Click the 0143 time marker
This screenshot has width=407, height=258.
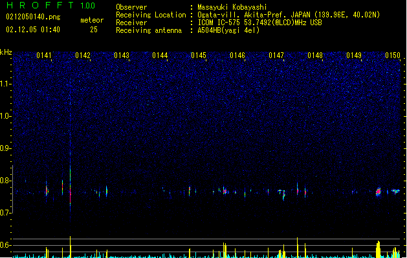(122, 55)
